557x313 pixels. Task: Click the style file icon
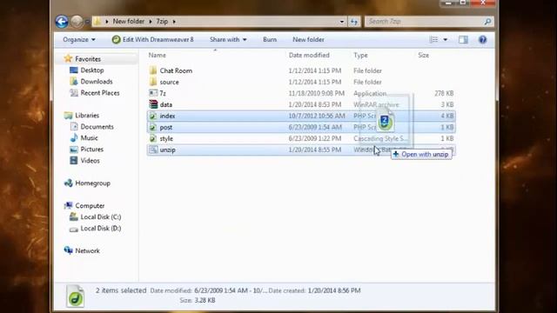(153, 138)
